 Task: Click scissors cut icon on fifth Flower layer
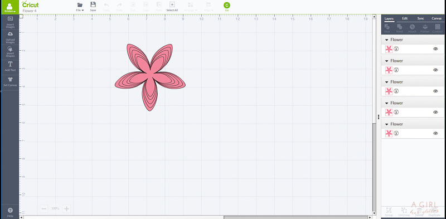[396, 133]
